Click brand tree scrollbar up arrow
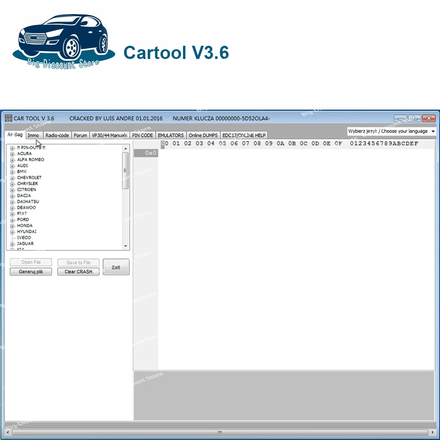The image size is (440, 440). coord(125,149)
